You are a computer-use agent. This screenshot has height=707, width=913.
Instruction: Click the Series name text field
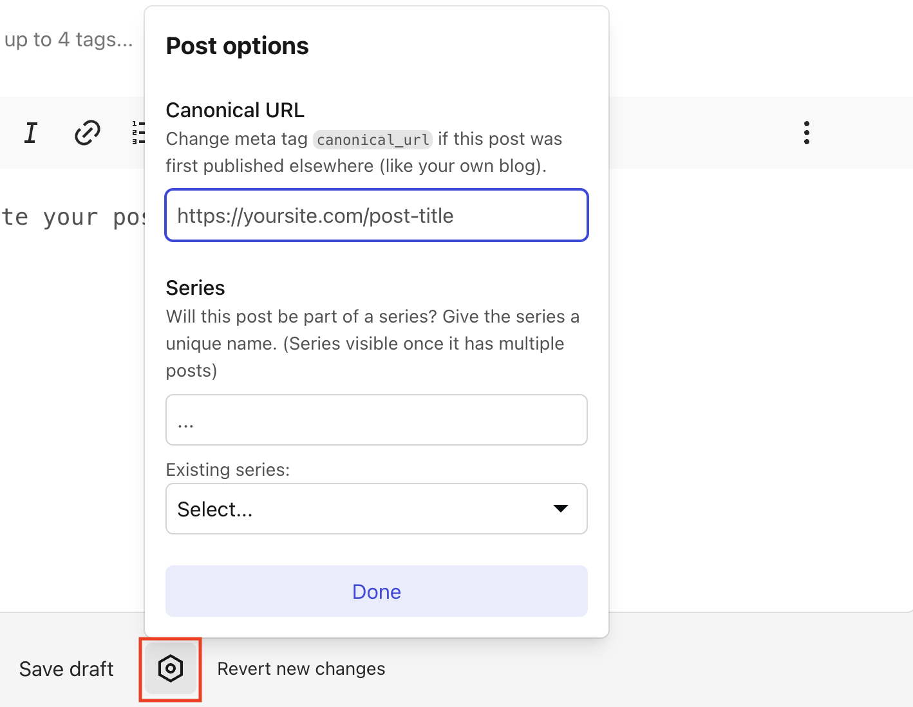[x=376, y=420]
